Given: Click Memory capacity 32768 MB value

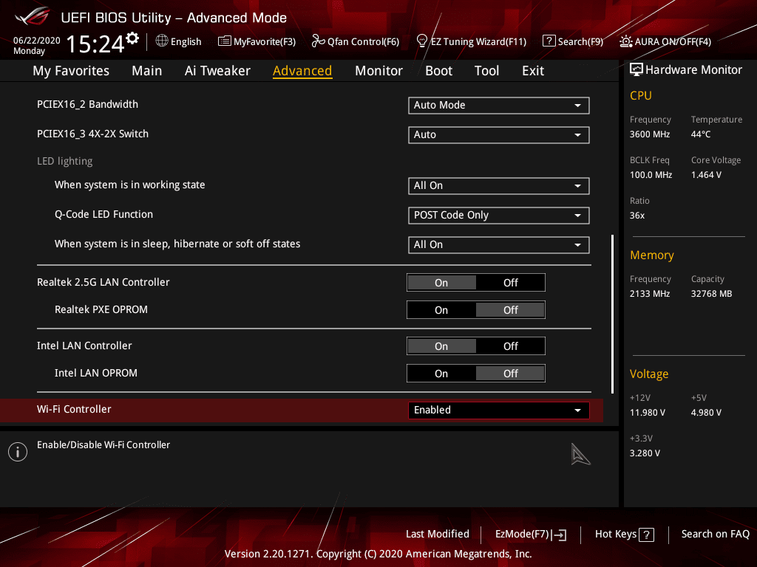Looking at the screenshot, I should pos(711,294).
